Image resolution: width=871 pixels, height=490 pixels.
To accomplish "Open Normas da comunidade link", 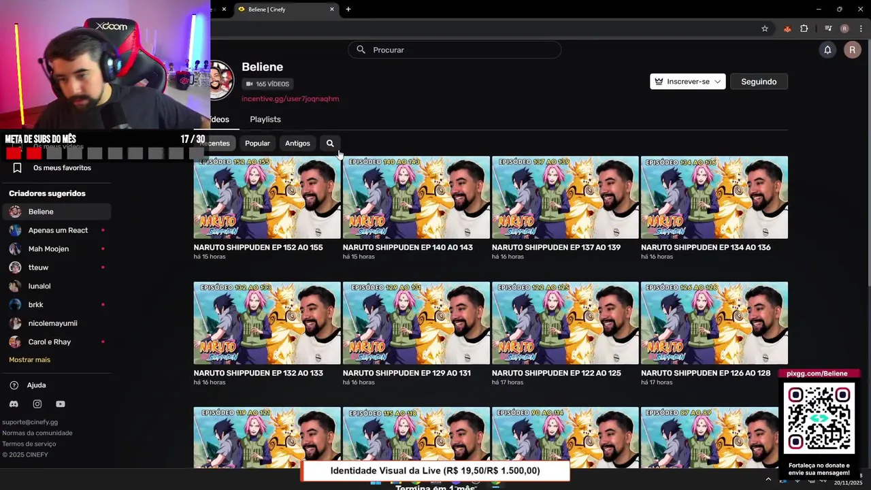I will pos(37,433).
